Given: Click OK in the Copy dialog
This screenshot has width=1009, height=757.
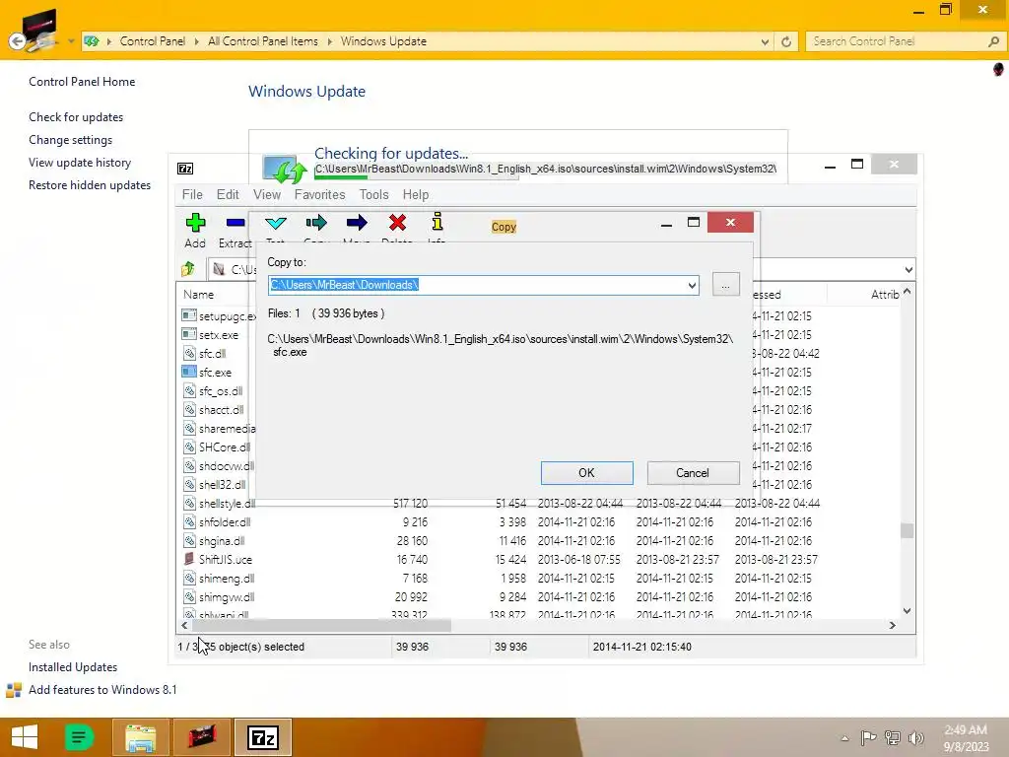Looking at the screenshot, I should pos(587,472).
